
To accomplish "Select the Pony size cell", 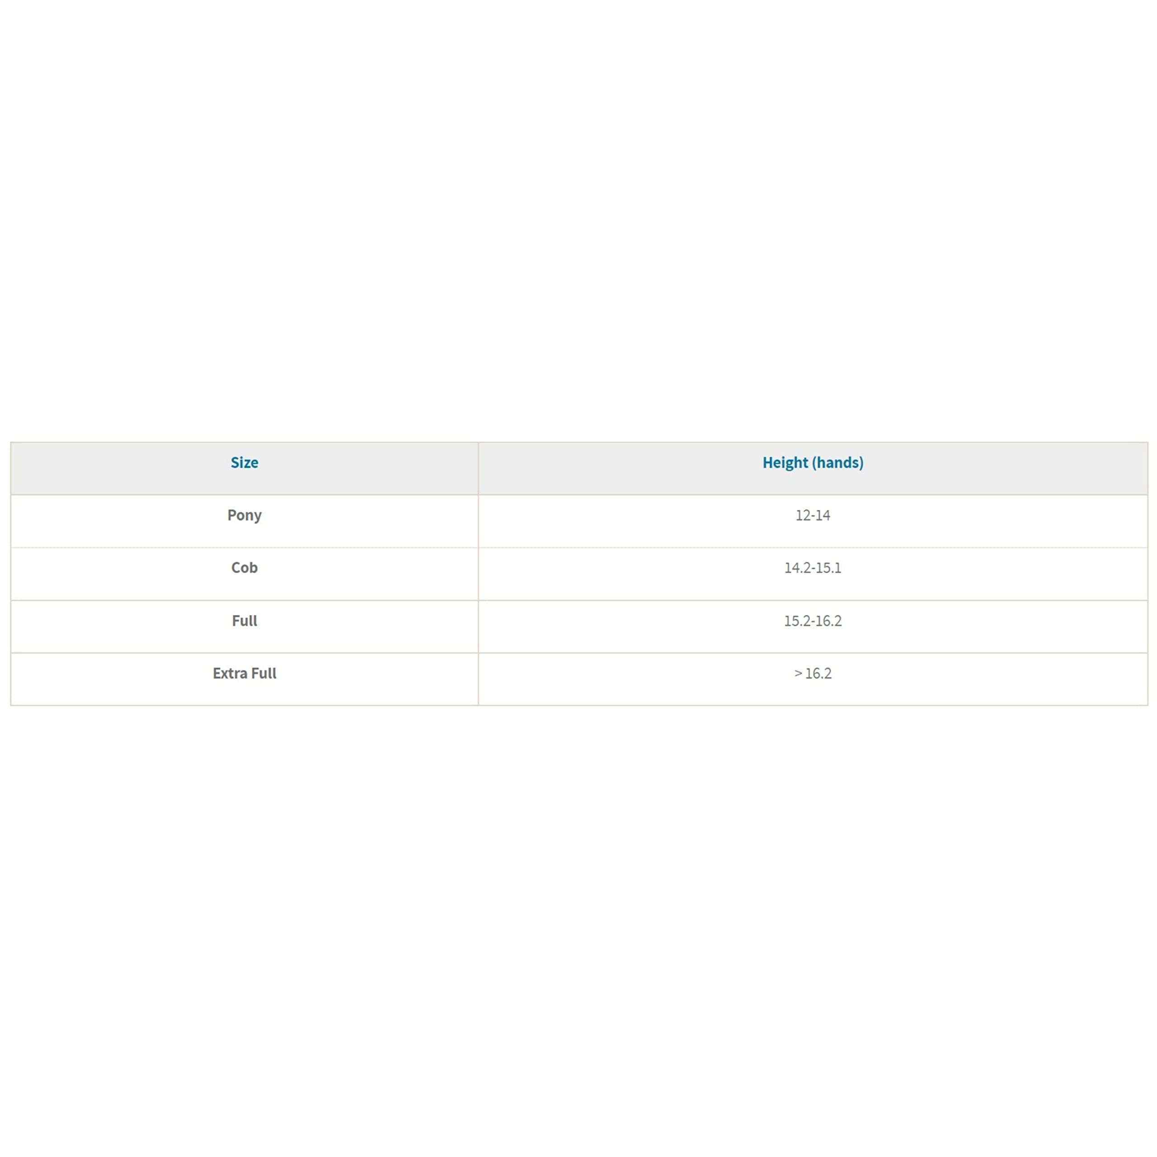I will [x=245, y=515].
